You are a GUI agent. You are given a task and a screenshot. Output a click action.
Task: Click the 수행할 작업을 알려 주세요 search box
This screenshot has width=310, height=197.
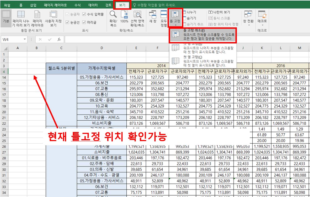[x=156, y=5]
